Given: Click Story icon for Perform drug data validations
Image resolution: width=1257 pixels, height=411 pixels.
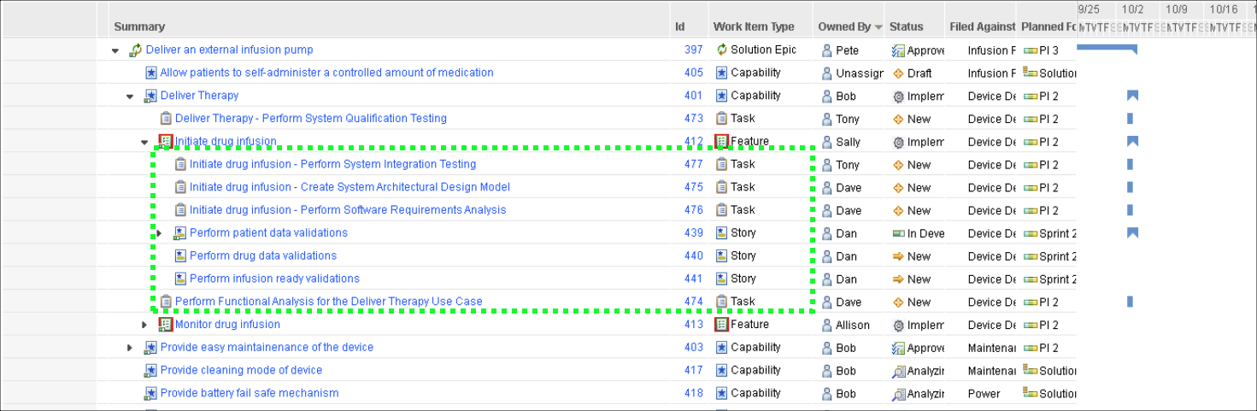Looking at the screenshot, I should 180,255.
